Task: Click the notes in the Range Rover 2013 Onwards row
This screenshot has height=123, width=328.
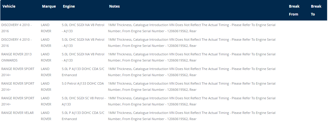Action: pos(192,57)
